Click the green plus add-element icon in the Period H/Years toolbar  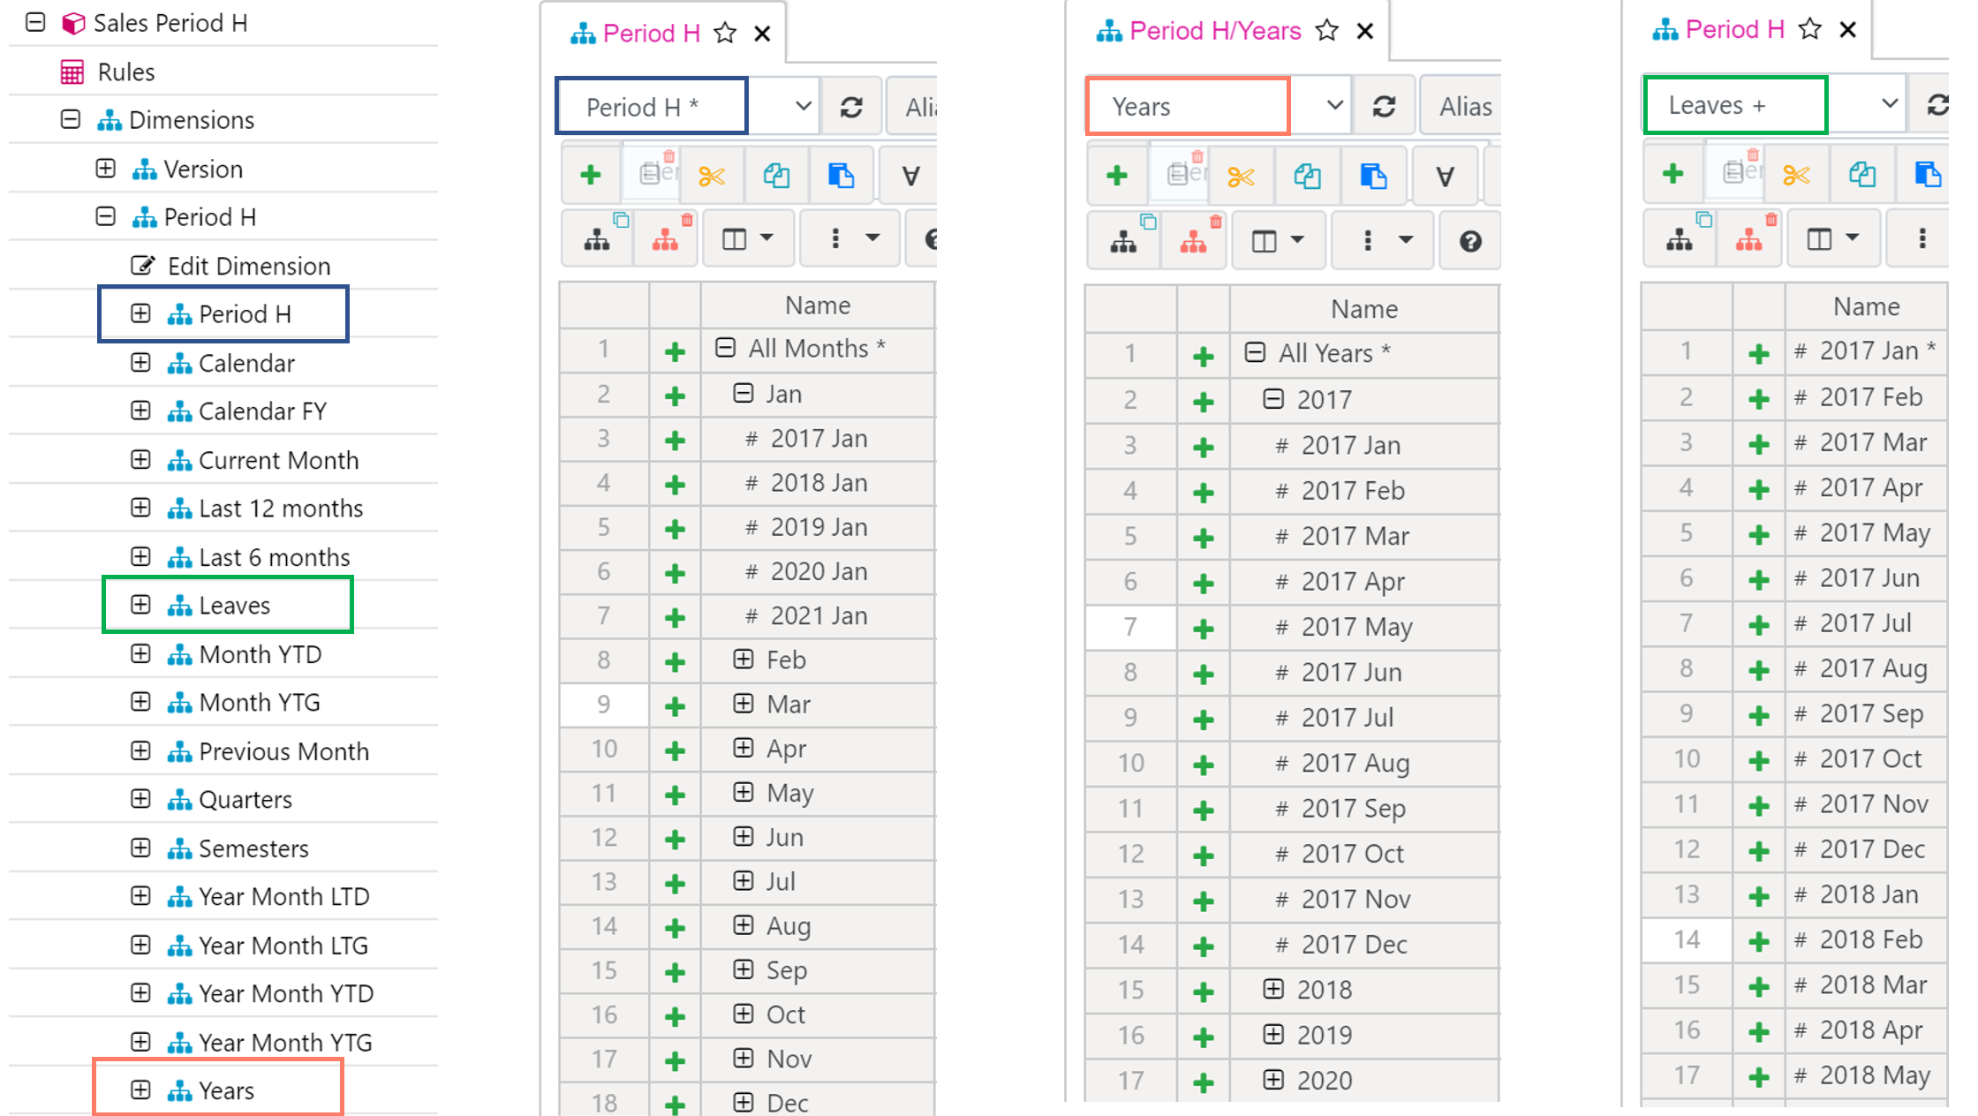point(1117,176)
